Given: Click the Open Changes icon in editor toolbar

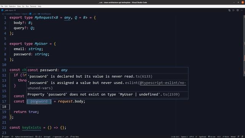Looking at the screenshot, I should click(x=229, y=10).
